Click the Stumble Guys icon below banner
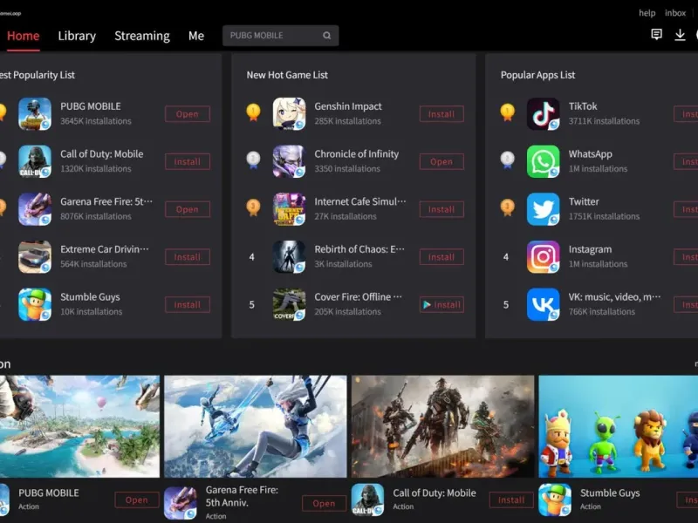This screenshot has width=698, height=523. point(555,499)
